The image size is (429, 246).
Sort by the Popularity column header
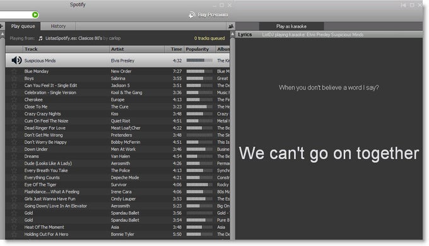[199, 49]
